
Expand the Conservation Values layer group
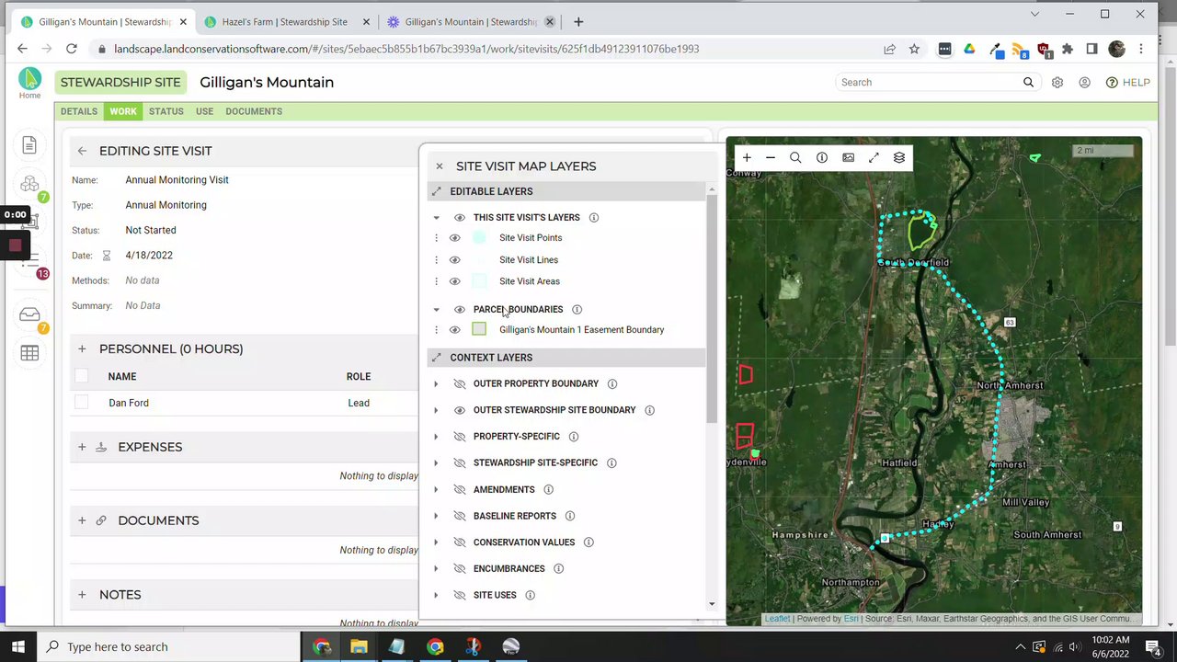(x=436, y=542)
